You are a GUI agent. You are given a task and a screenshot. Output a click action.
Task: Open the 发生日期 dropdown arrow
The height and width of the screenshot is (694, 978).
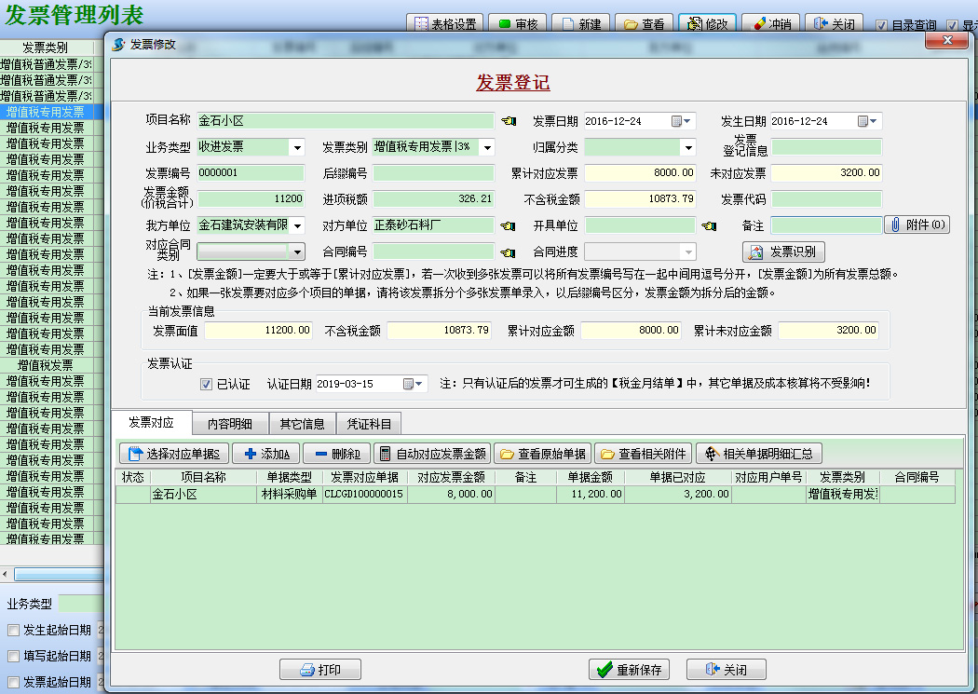874,121
